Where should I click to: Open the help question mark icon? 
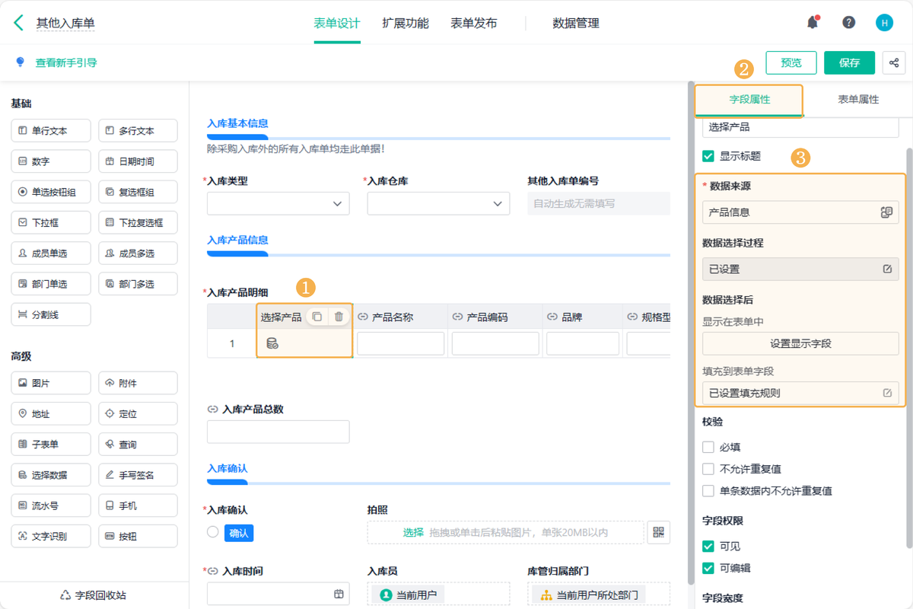[x=848, y=23]
